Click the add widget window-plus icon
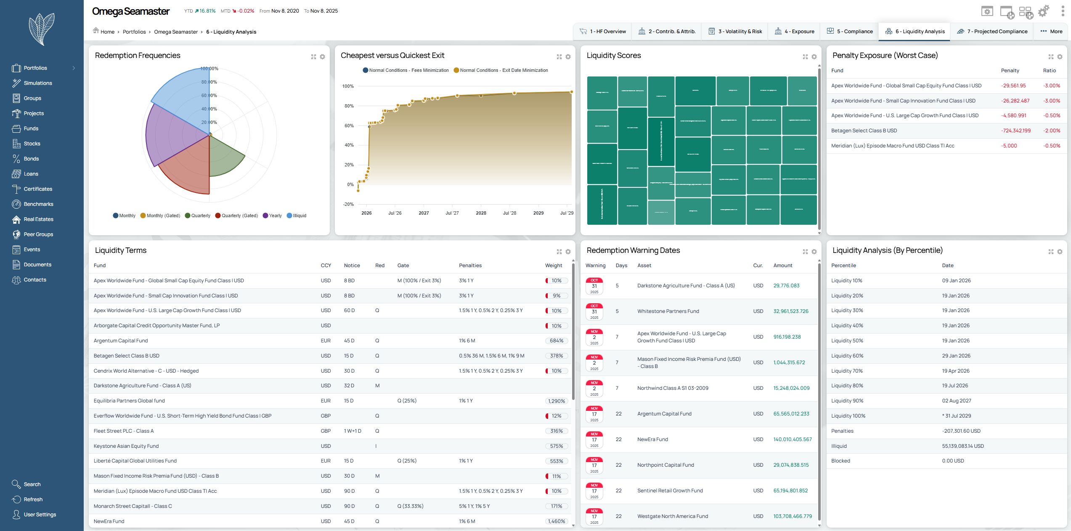 click(x=1007, y=12)
